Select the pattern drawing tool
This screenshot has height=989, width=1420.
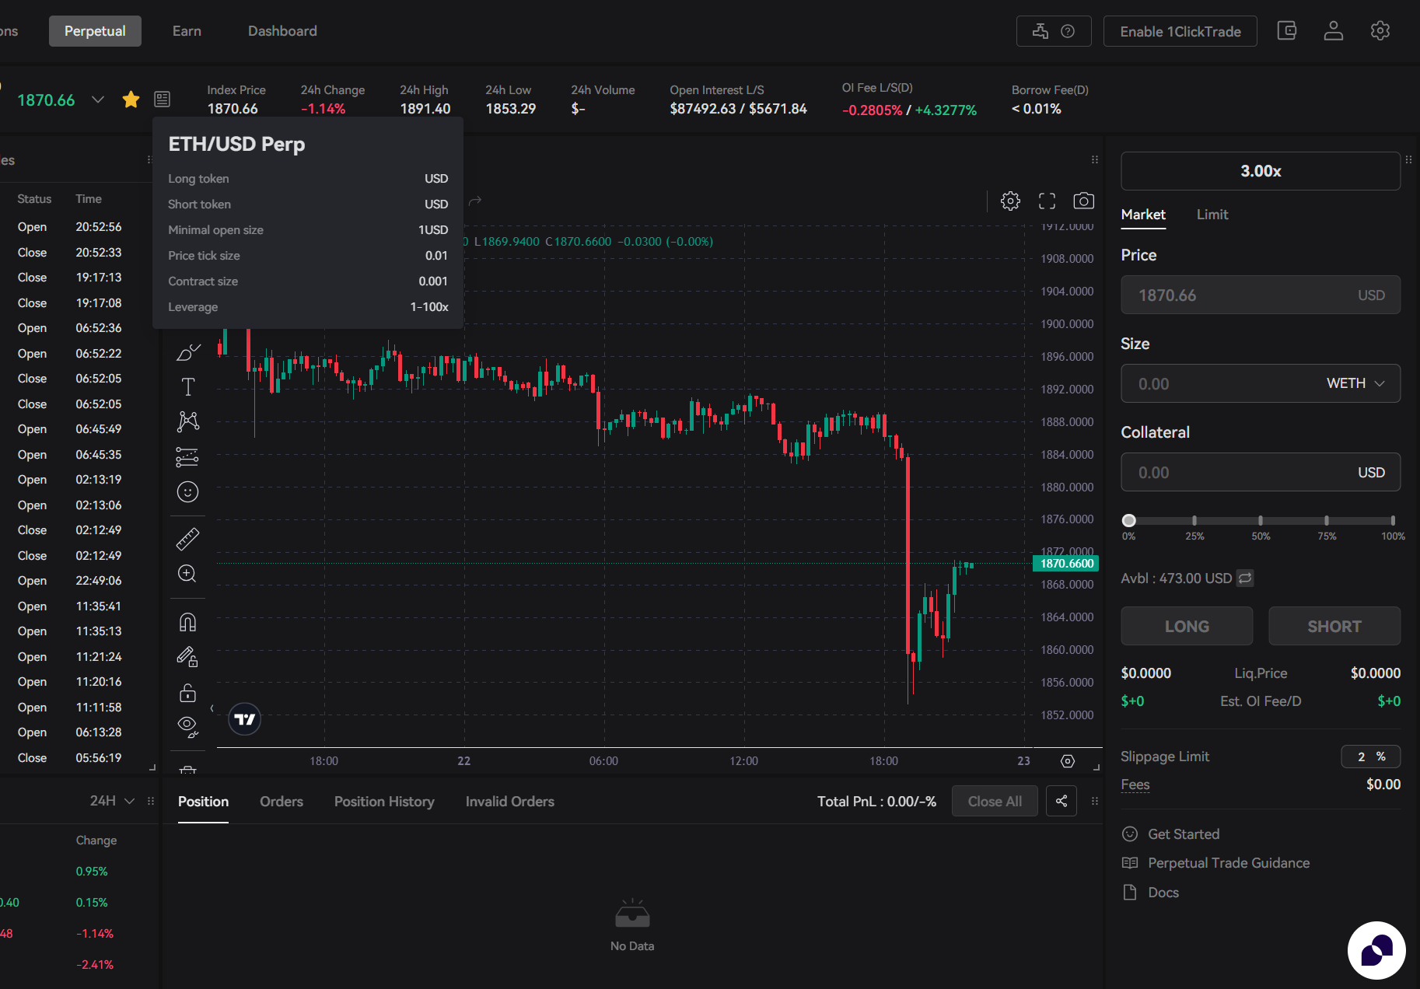click(x=188, y=421)
